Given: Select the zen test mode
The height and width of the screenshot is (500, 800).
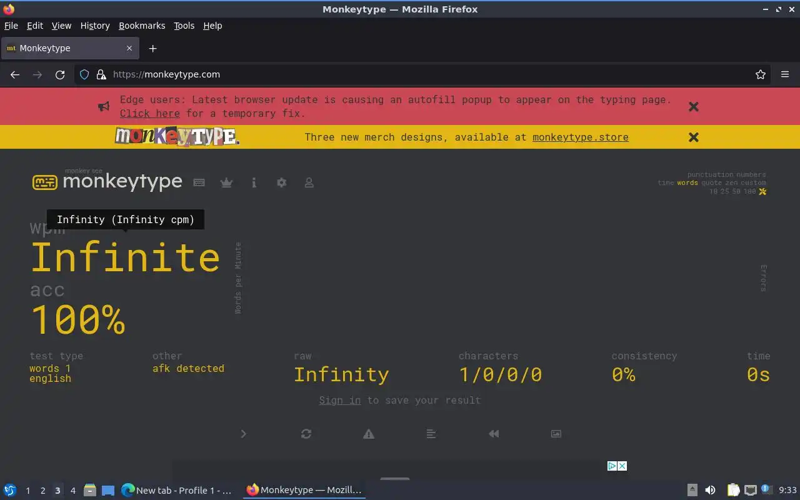Looking at the screenshot, I should (x=731, y=183).
